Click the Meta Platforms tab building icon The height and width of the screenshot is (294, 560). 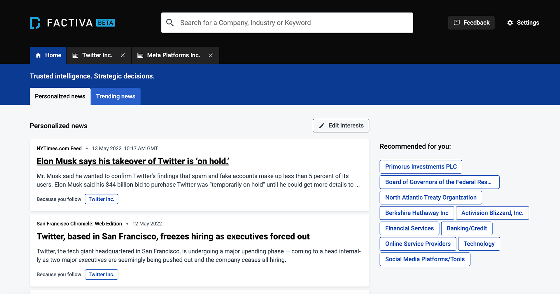click(140, 55)
